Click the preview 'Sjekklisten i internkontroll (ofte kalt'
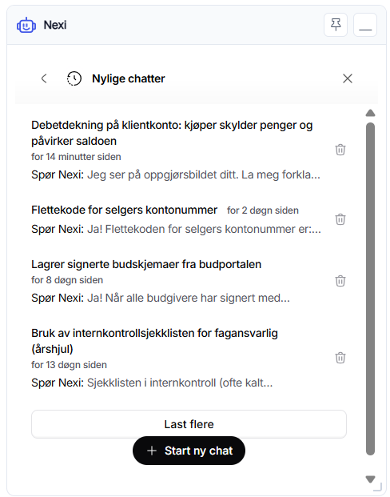Image resolution: width=390 pixels, height=497 pixels. (175, 383)
